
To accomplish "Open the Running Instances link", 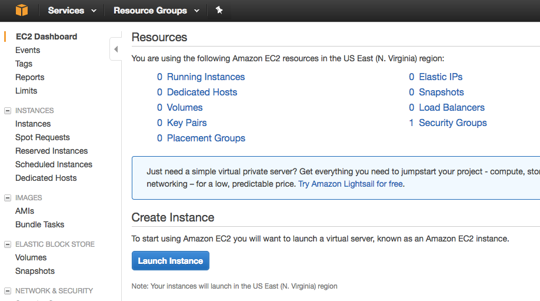I will tap(205, 77).
